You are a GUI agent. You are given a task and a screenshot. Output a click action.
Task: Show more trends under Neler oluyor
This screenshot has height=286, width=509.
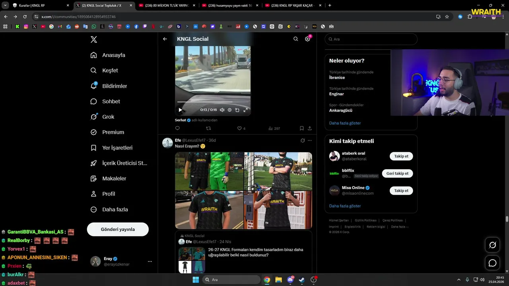pyautogui.click(x=345, y=123)
